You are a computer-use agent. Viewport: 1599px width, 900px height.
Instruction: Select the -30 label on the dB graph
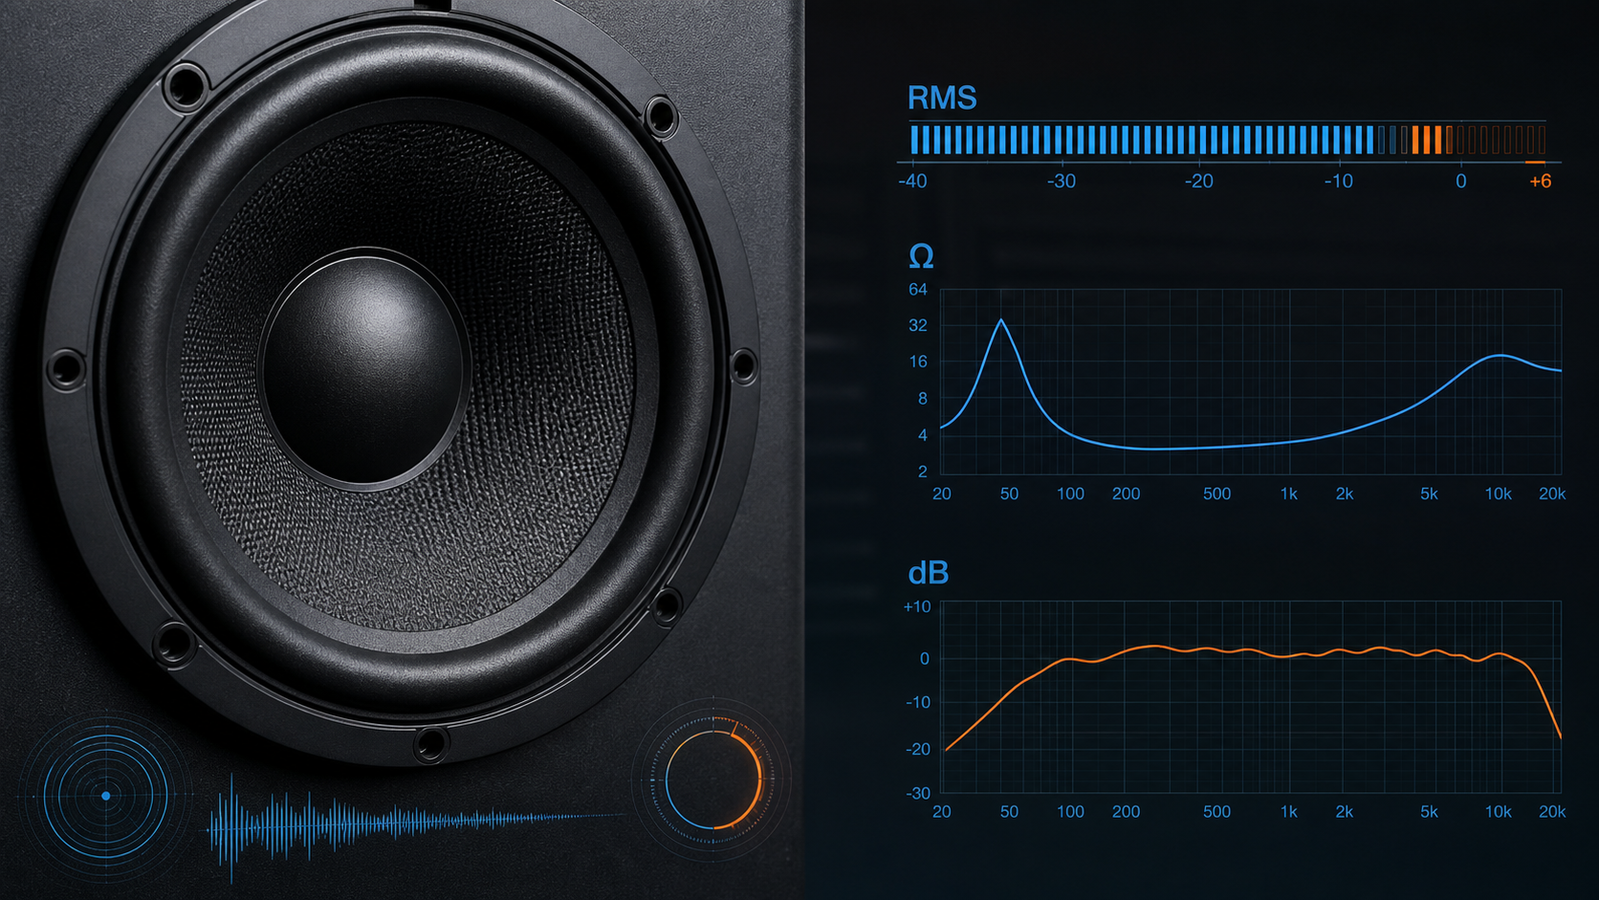point(917,793)
